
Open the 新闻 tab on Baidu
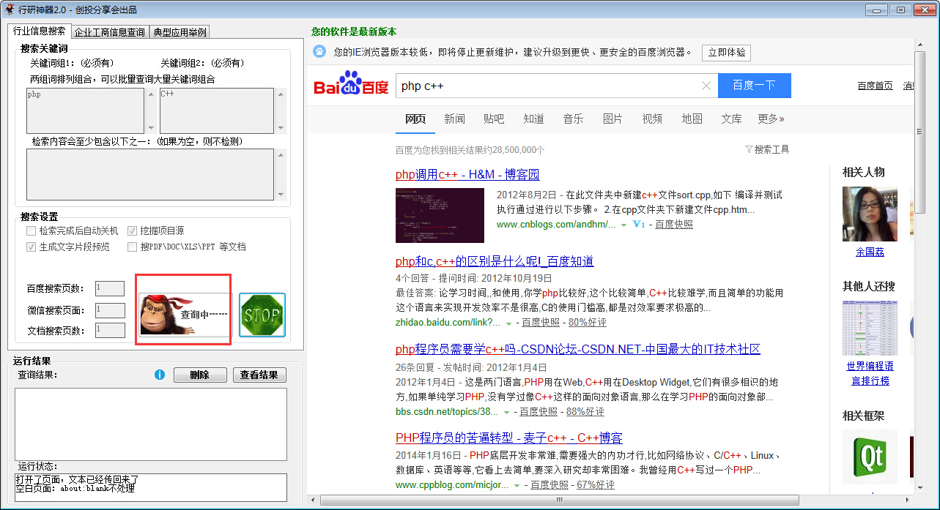(x=454, y=119)
